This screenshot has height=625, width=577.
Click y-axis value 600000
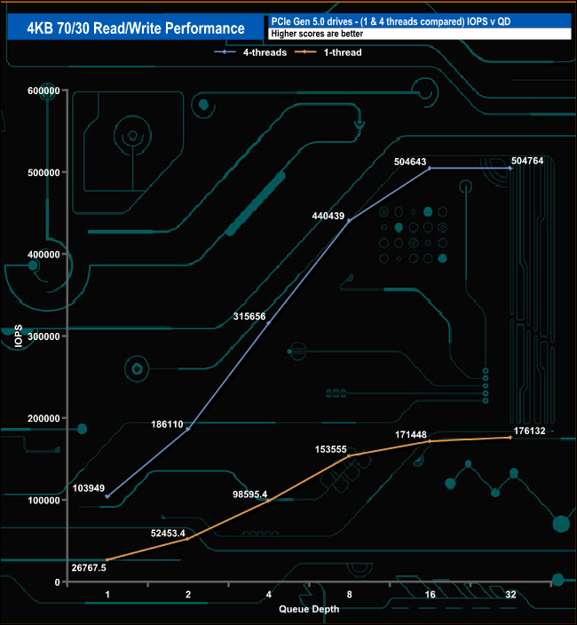(43, 91)
